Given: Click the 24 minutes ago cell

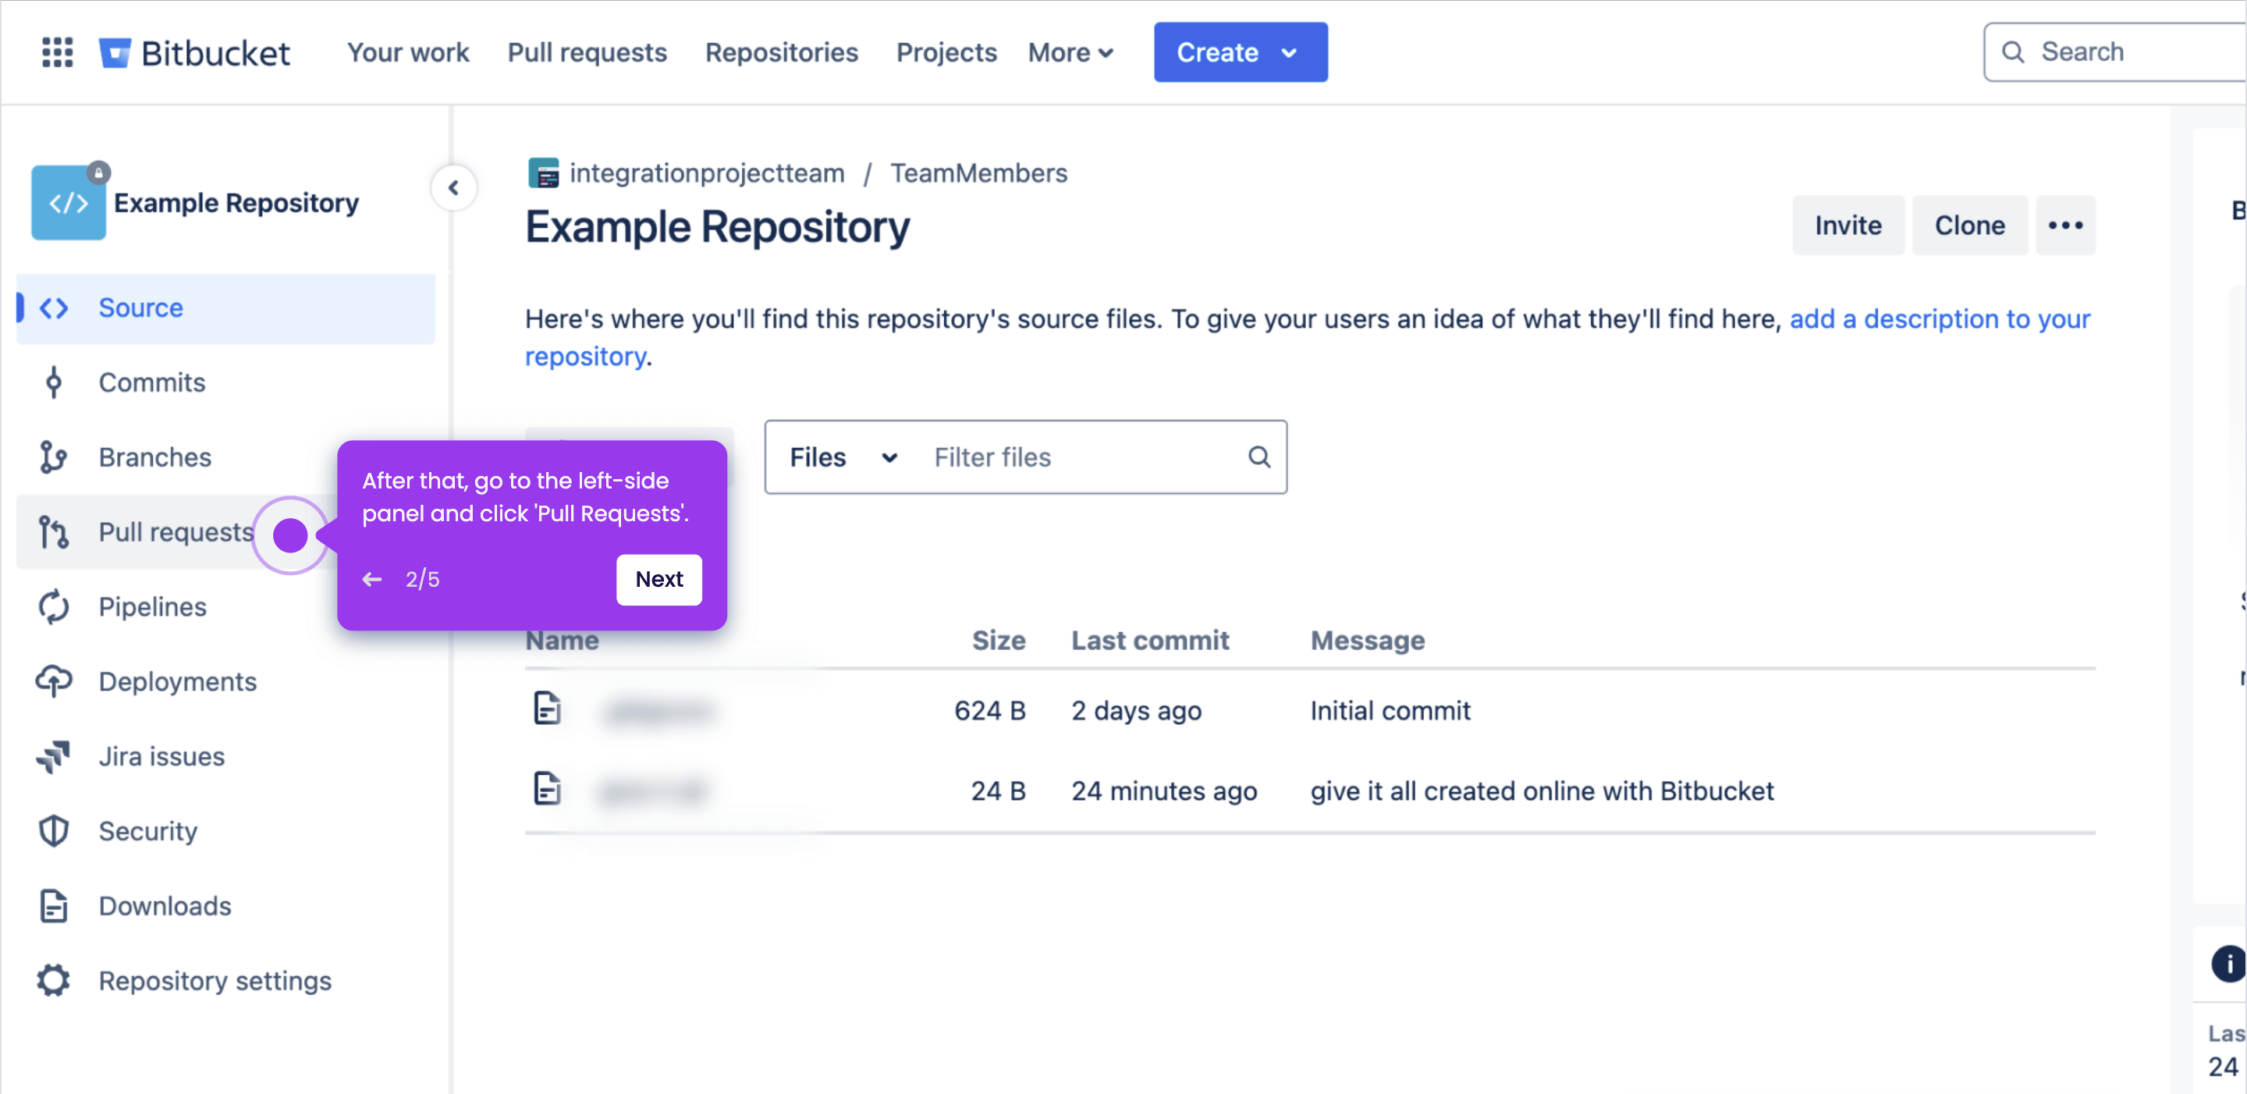Looking at the screenshot, I should click(x=1165, y=791).
